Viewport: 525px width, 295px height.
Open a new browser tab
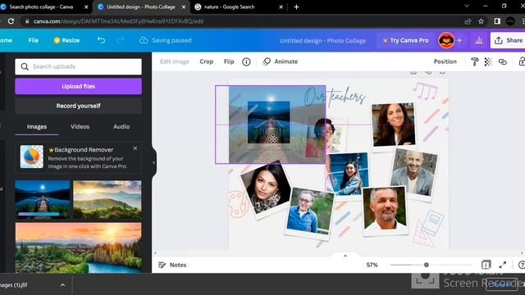296,7
